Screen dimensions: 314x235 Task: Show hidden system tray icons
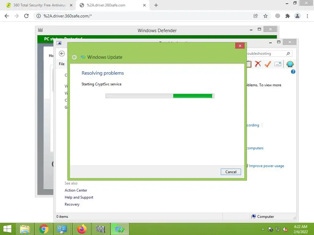click(x=263, y=229)
